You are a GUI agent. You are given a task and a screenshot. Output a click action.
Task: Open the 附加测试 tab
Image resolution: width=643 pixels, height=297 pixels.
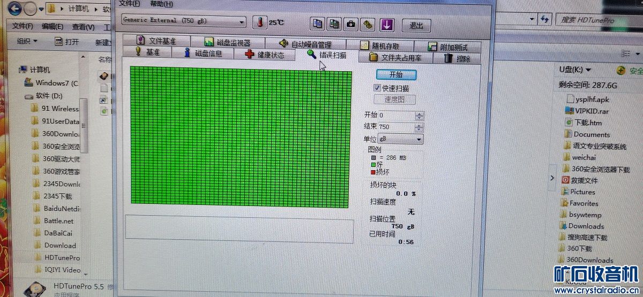[447, 47]
